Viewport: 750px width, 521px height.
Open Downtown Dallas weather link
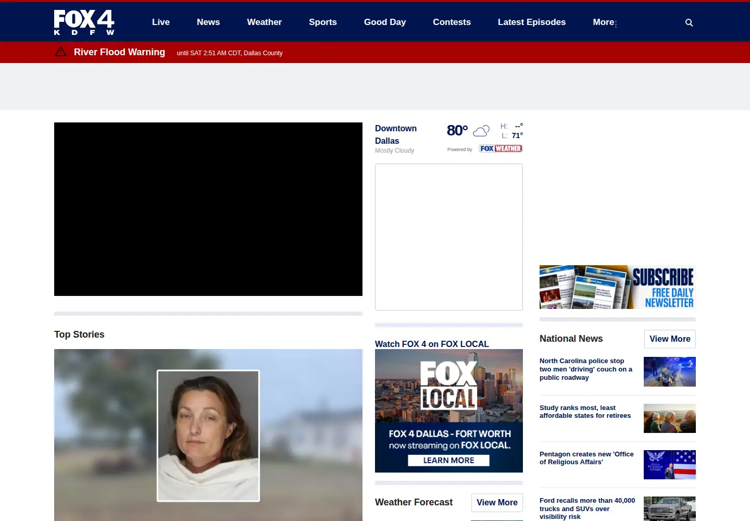396,134
